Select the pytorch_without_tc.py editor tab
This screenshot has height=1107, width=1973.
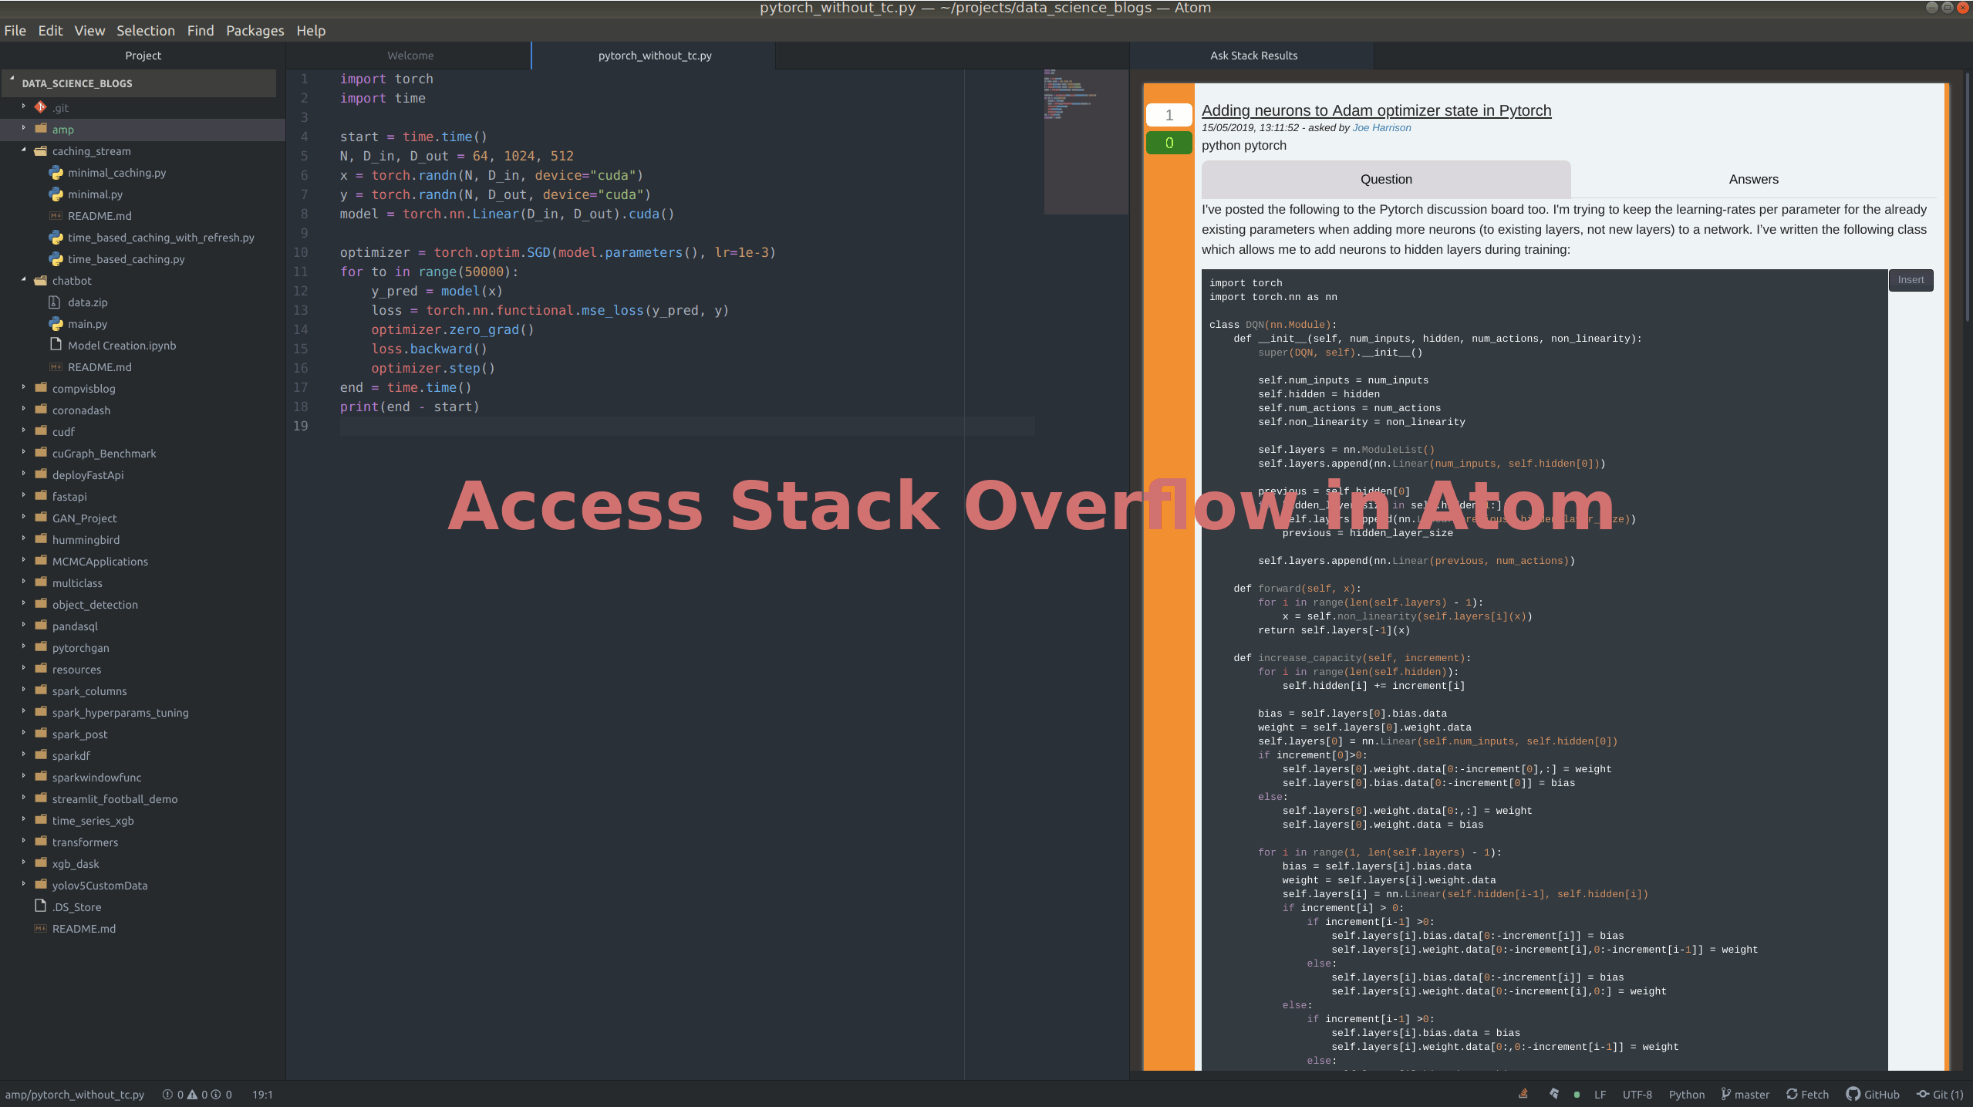pyautogui.click(x=655, y=56)
